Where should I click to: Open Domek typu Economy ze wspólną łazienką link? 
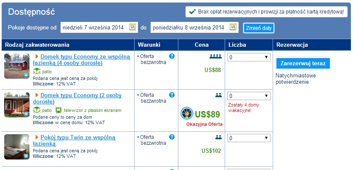pyautogui.click(x=82, y=60)
